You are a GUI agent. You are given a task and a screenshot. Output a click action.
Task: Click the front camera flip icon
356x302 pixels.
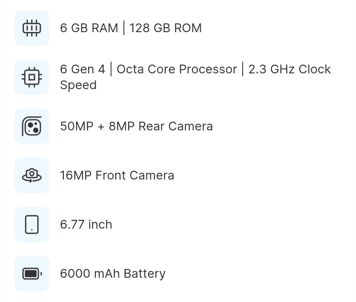(x=32, y=175)
